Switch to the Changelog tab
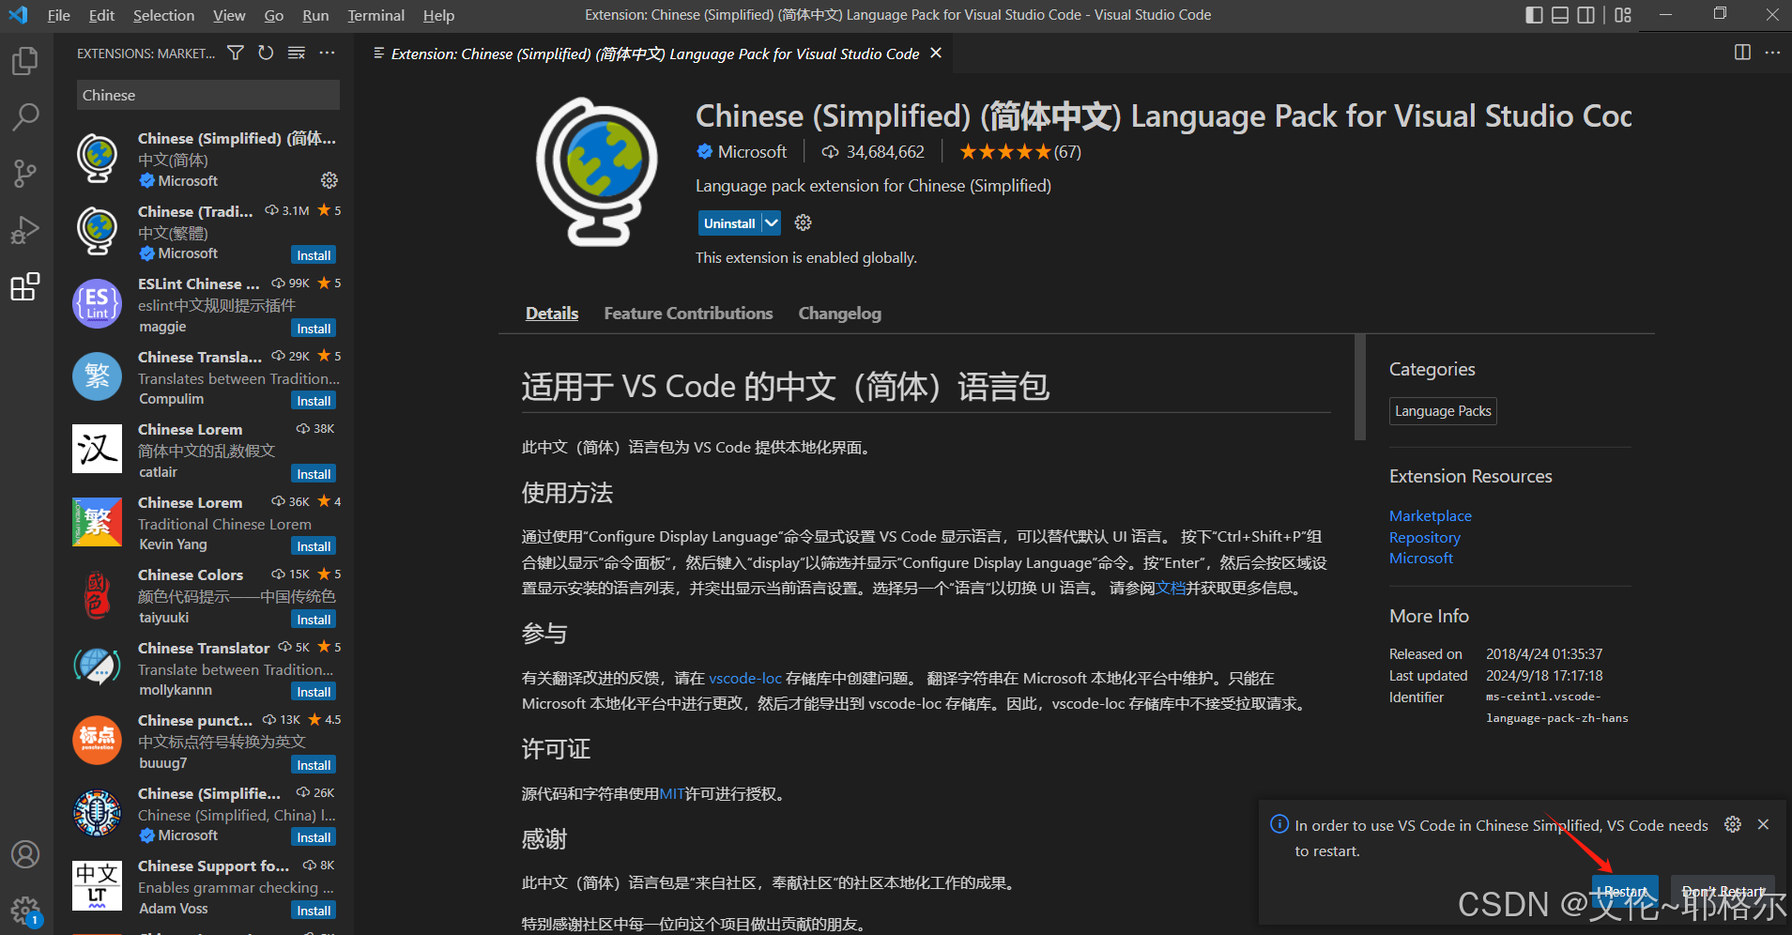Image resolution: width=1792 pixels, height=935 pixels. (839, 314)
